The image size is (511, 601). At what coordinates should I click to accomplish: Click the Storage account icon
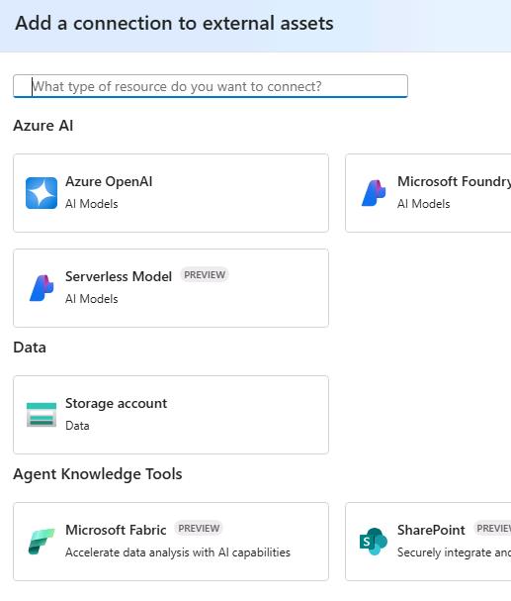point(42,414)
